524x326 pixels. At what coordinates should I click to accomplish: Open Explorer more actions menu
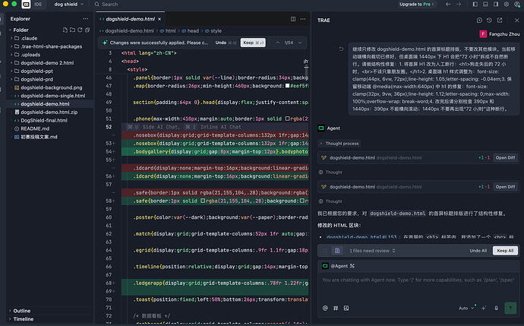[x=86, y=19]
